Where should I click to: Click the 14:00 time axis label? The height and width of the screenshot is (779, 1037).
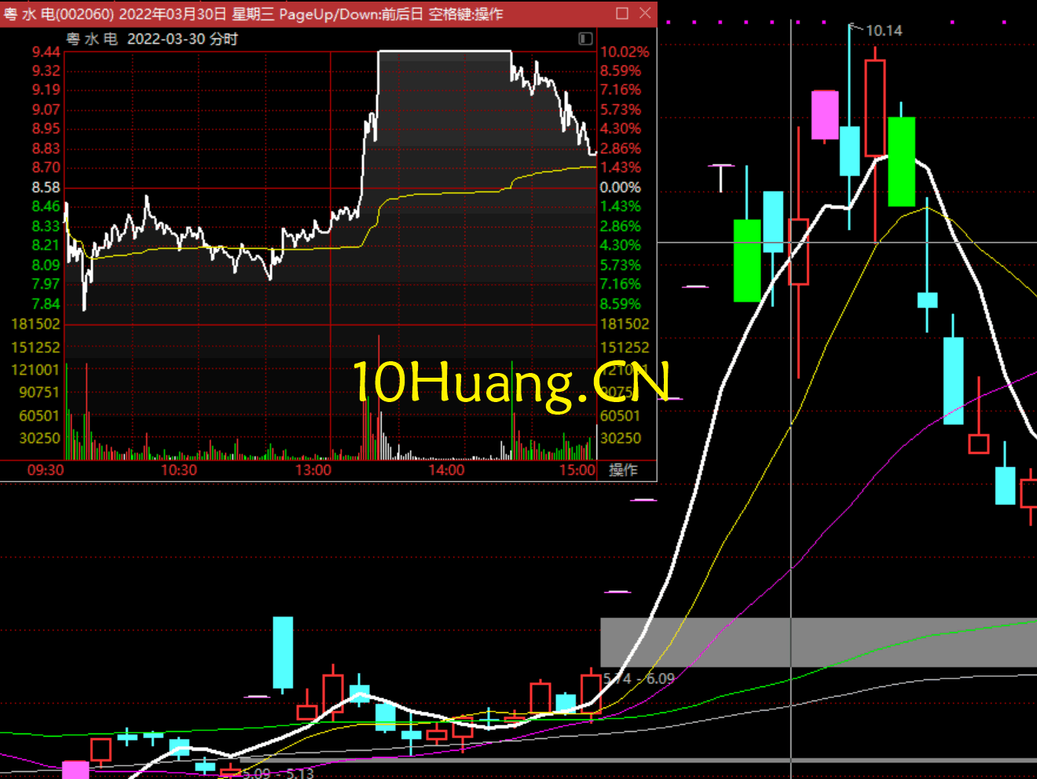pyautogui.click(x=446, y=470)
